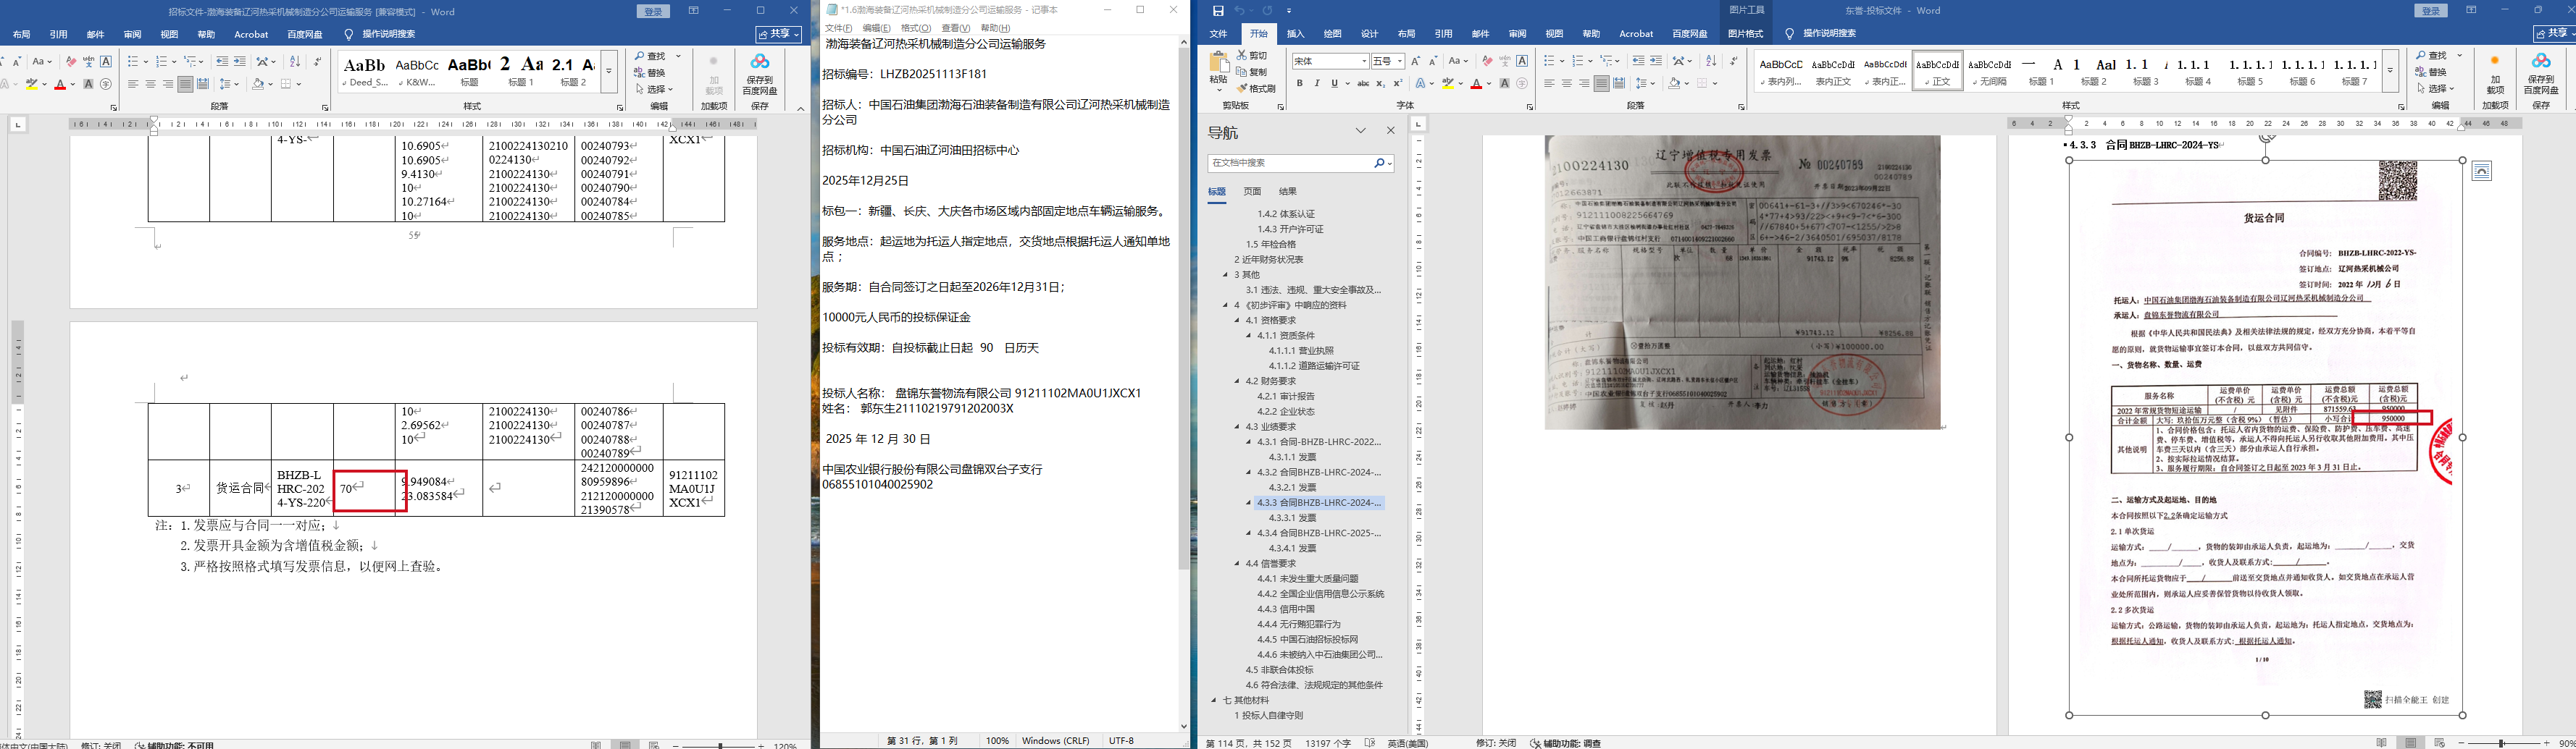Decrease indent in right Word ribbon
Screen dimensions: 2576x749
pos(1638,61)
